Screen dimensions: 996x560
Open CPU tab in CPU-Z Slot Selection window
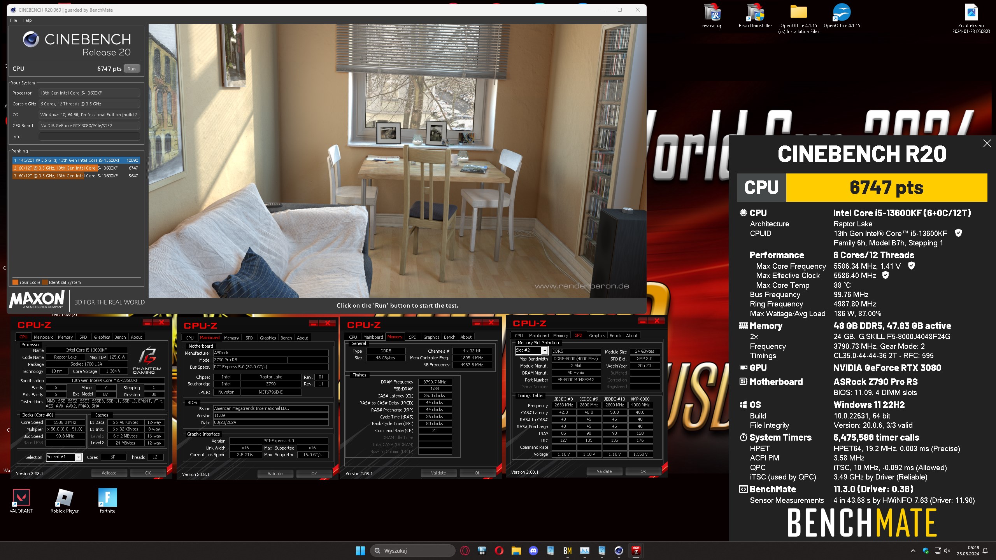tap(519, 336)
